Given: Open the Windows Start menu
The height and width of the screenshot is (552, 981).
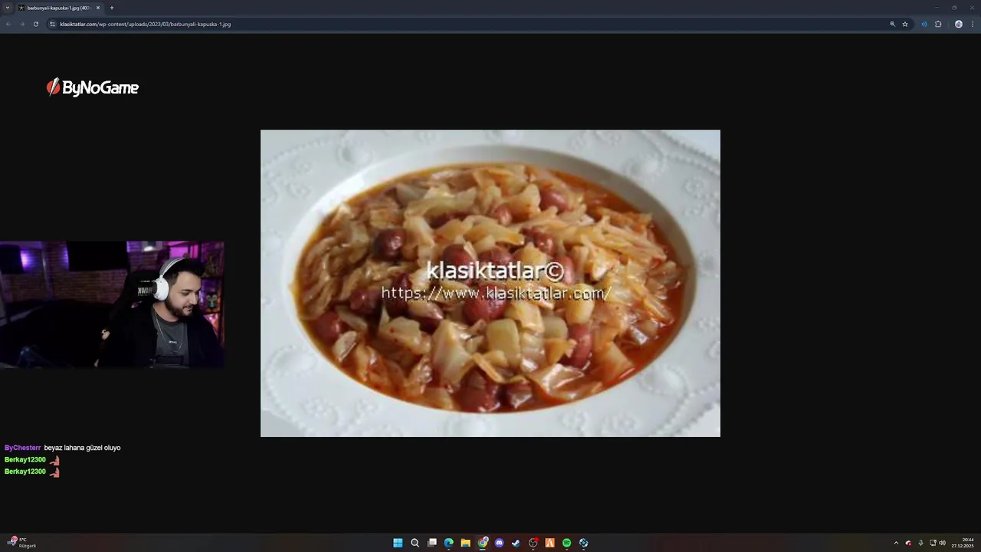Looking at the screenshot, I should [398, 543].
